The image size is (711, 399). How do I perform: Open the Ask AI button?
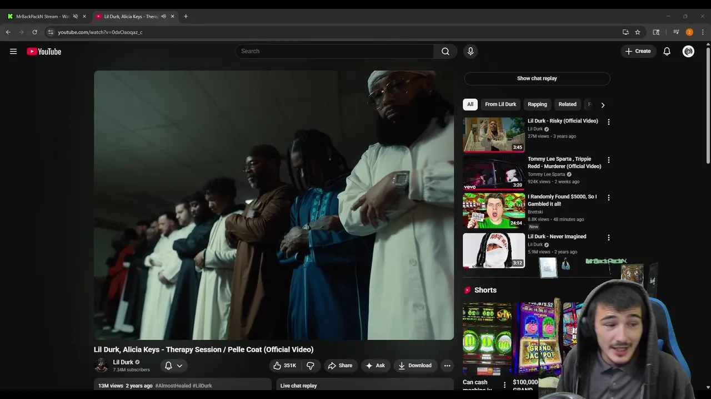click(x=375, y=365)
